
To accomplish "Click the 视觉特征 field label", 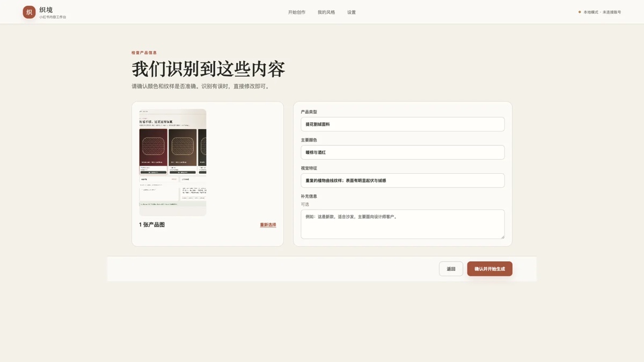I will (309, 168).
